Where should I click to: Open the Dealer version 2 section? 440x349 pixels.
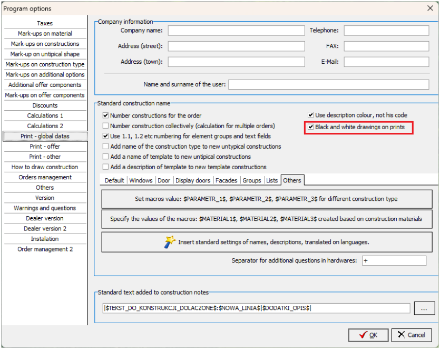(45, 229)
